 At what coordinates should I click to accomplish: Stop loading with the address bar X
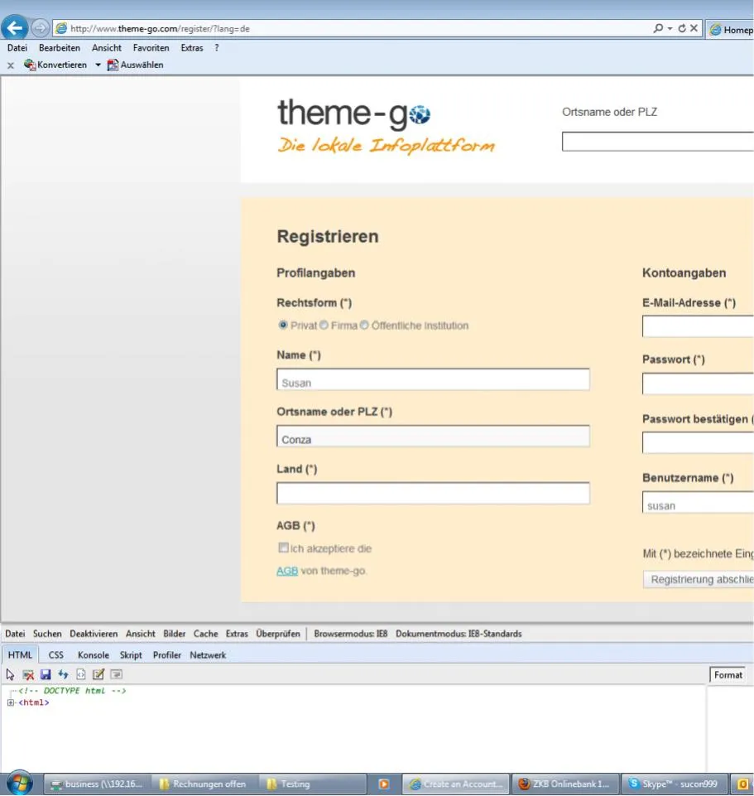694,28
